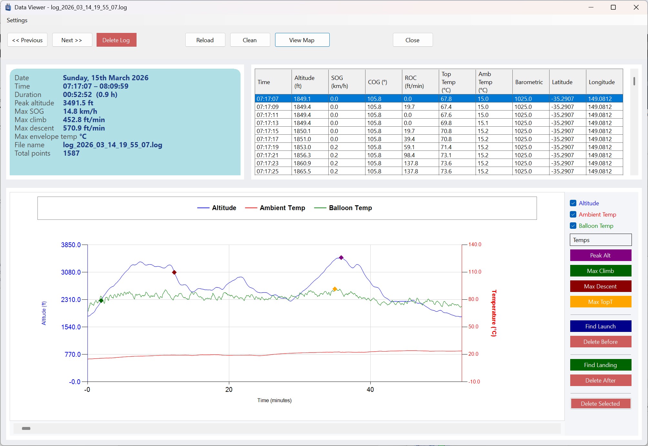Click the orange max top temp diamond marker
Image resolution: width=648 pixels, height=446 pixels.
click(335, 289)
